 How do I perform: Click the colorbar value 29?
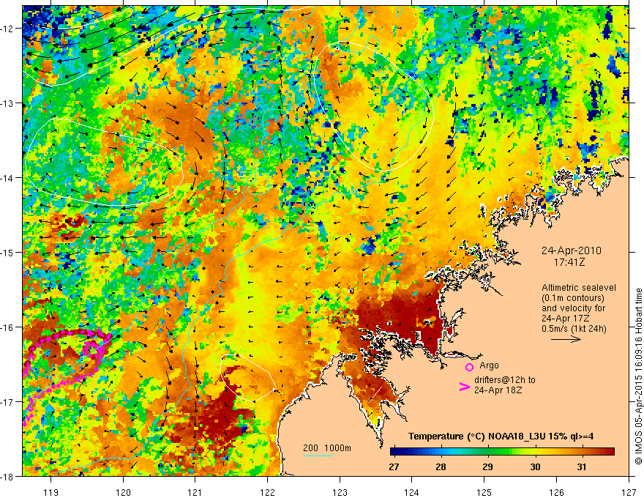[x=487, y=467]
